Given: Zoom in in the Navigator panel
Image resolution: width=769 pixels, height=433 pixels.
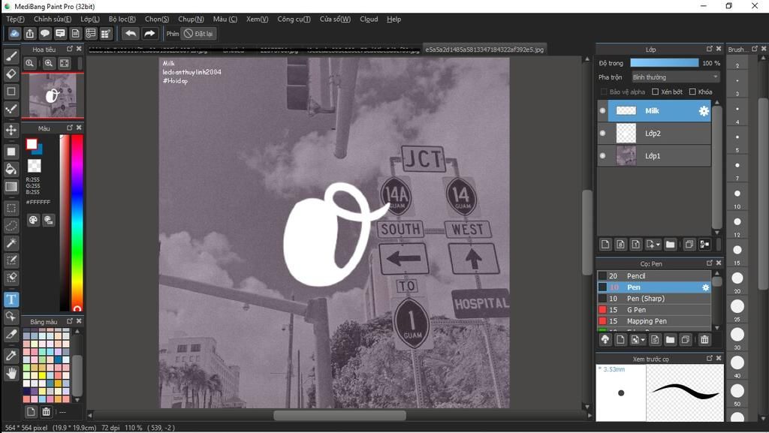Looking at the screenshot, I should pyautogui.click(x=49, y=63).
